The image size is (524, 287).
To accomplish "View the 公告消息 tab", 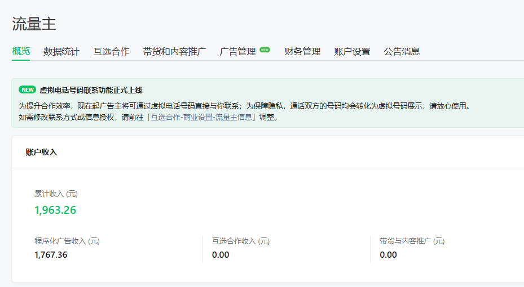I will pos(402,52).
